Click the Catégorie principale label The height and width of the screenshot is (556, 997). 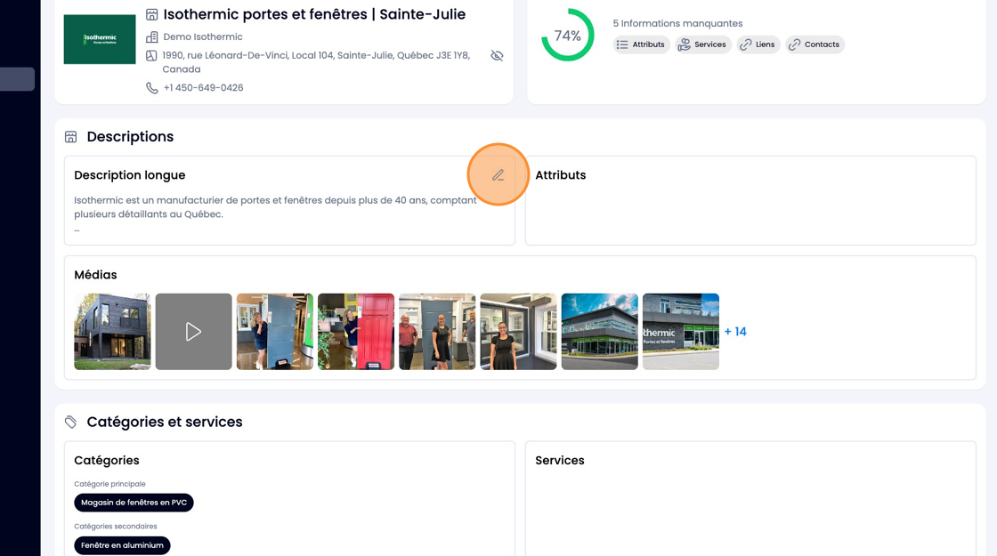tap(110, 484)
